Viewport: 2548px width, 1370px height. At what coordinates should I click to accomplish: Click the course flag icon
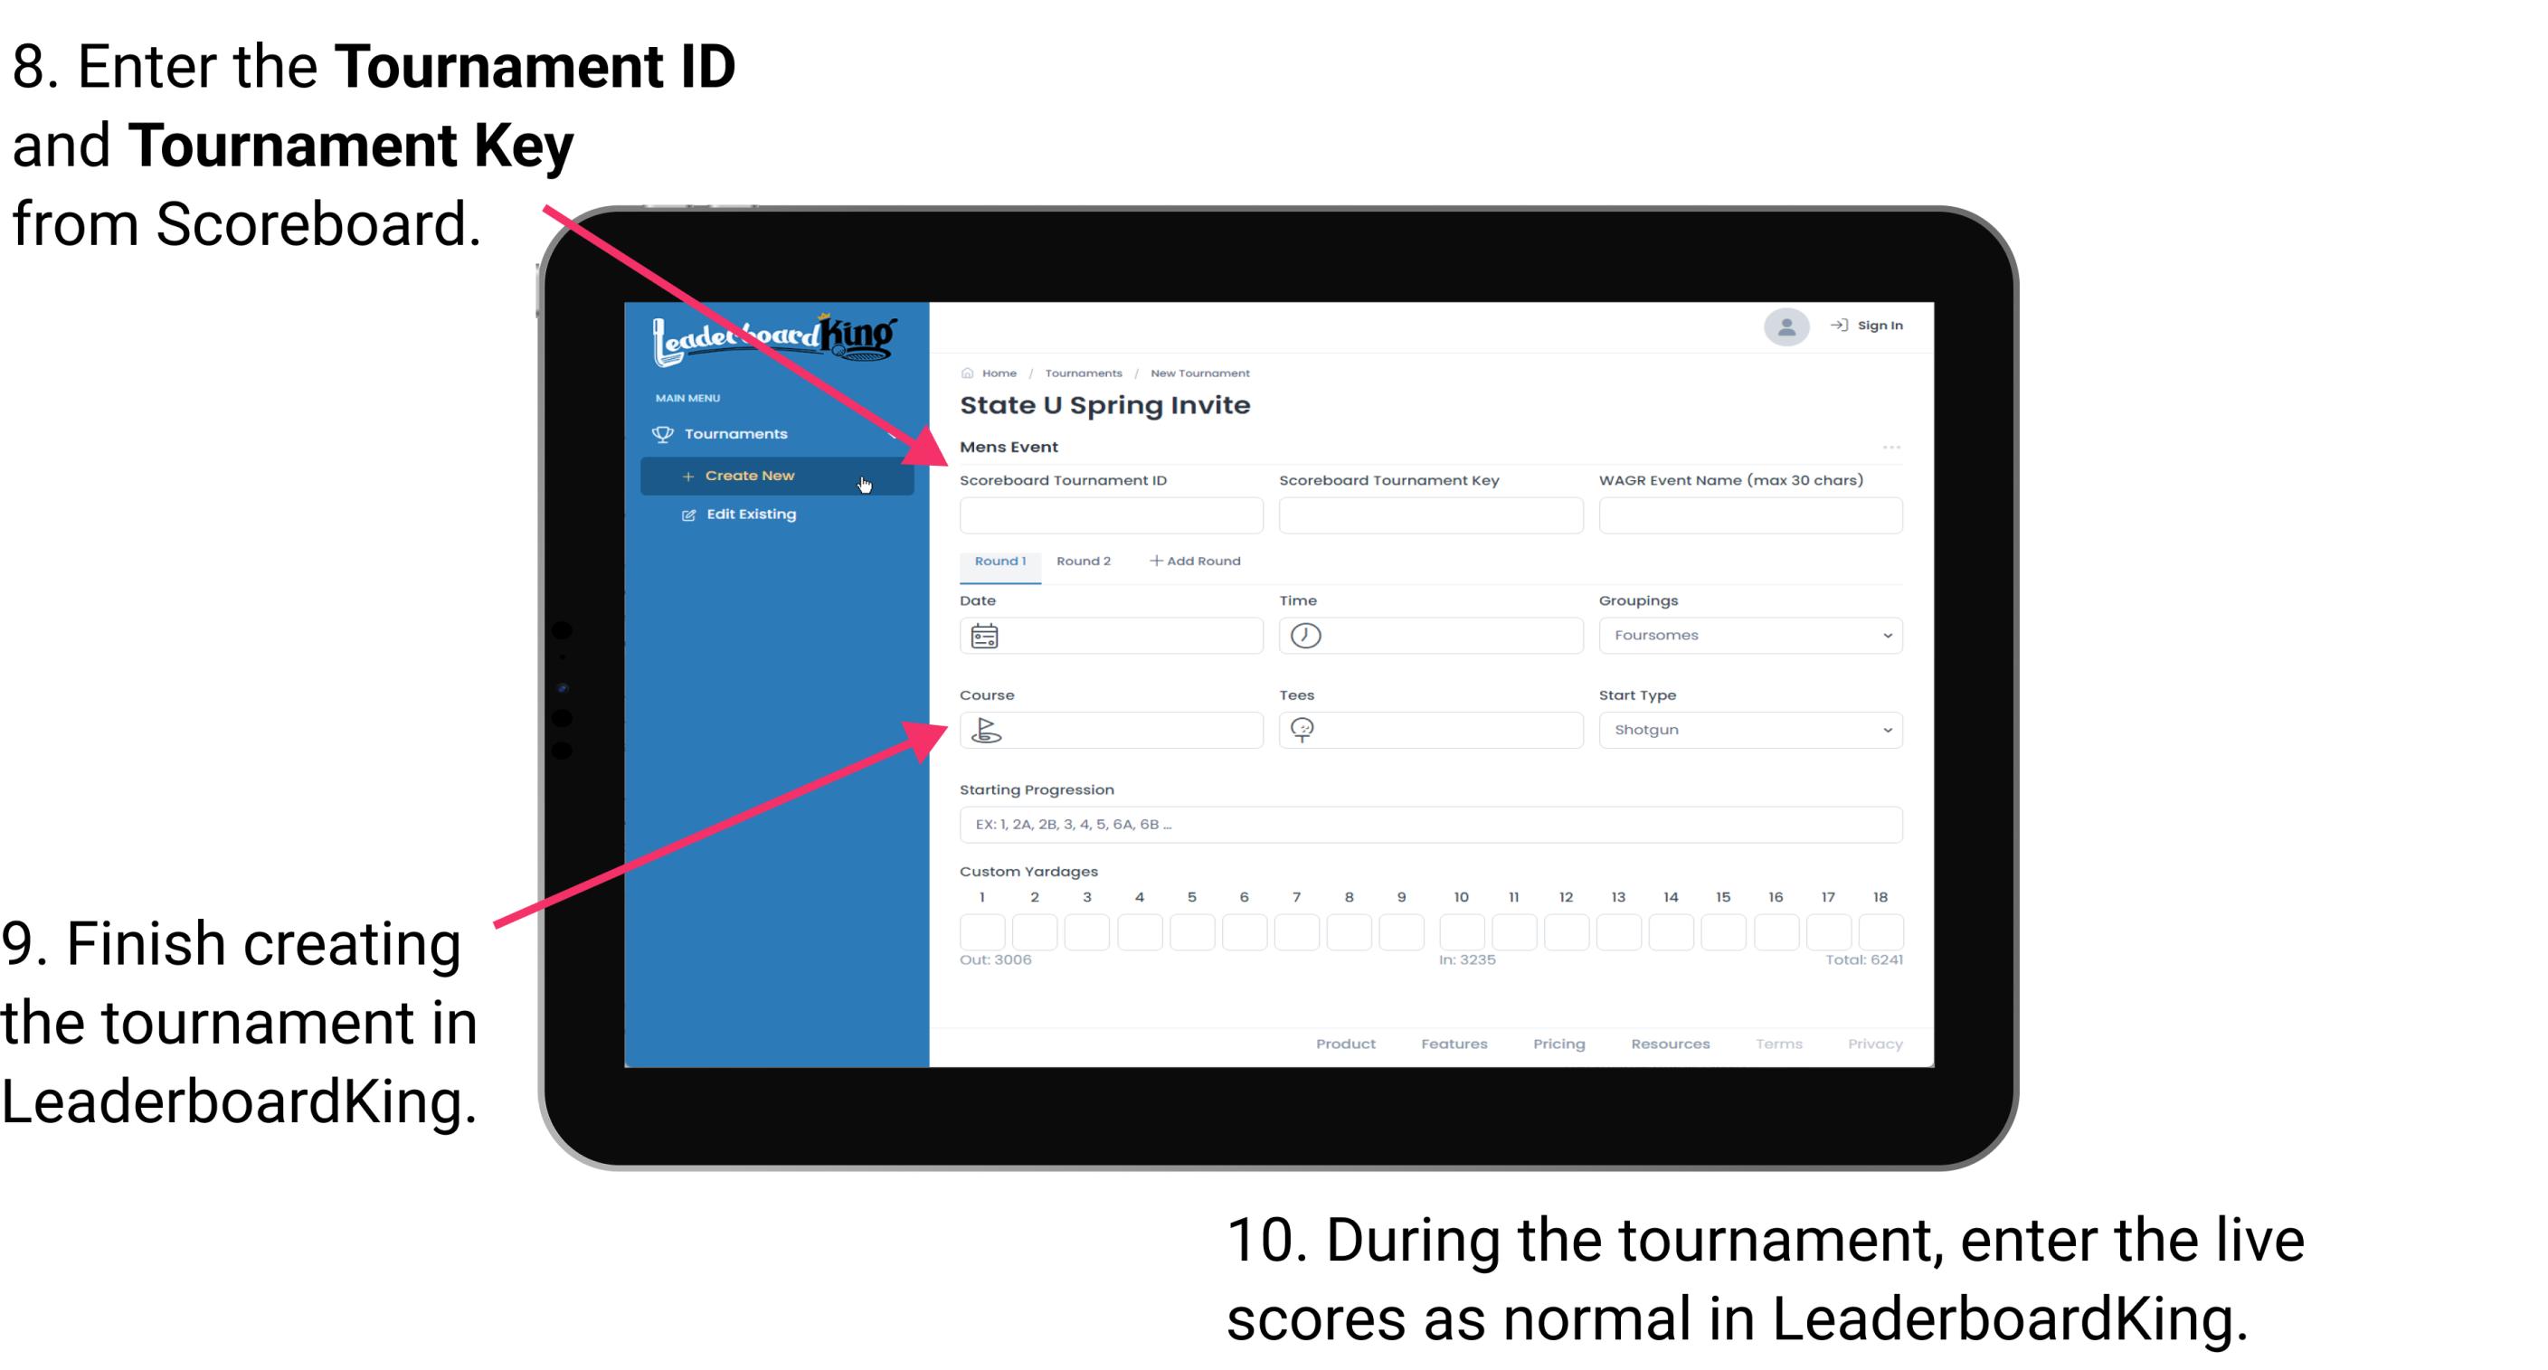pyautogui.click(x=987, y=729)
